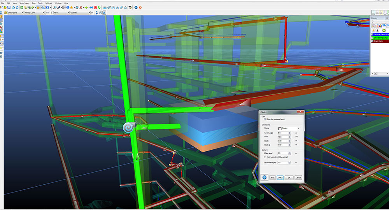This screenshot has height=210, width=389.
Task: Open the Window menu
Action: (58, 3)
